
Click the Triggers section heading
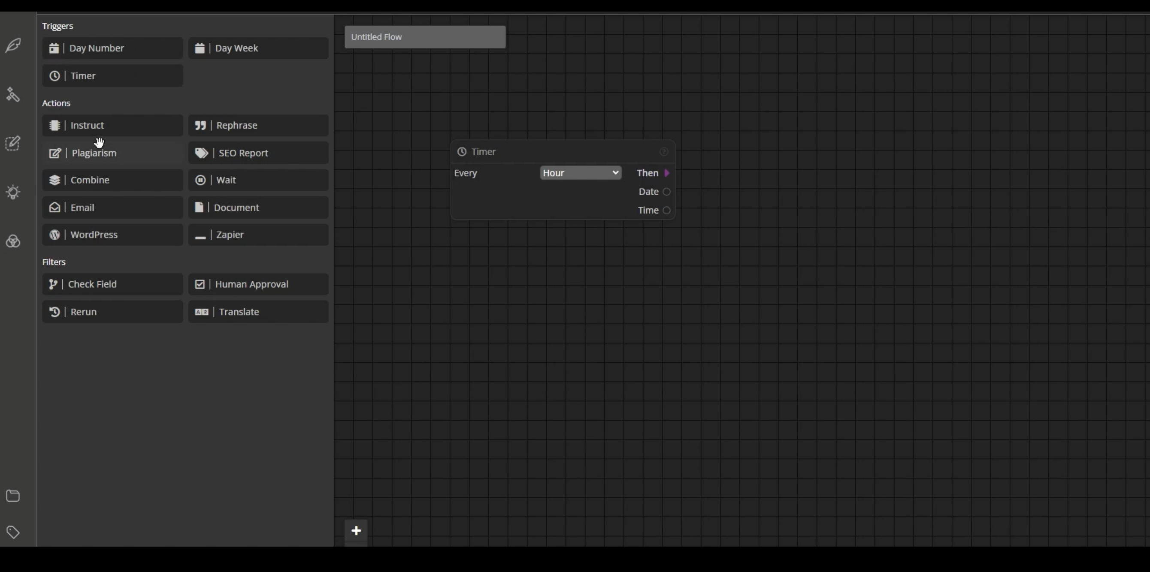click(57, 26)
